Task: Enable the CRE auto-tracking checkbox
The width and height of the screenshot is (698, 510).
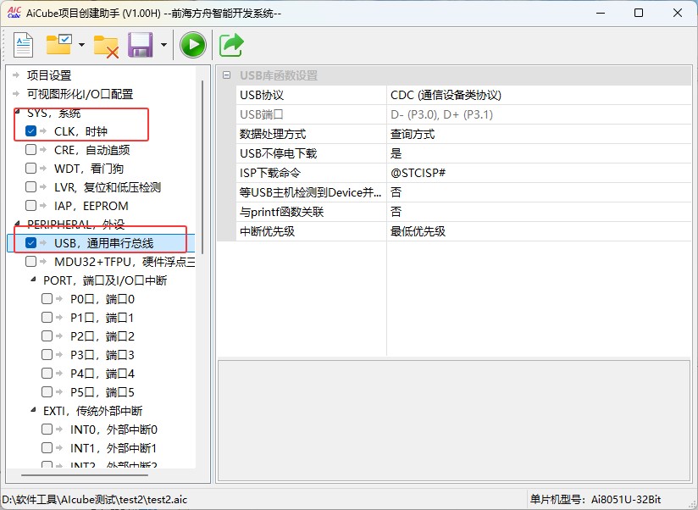Action: pyautogui.click(x=30, y=150)
